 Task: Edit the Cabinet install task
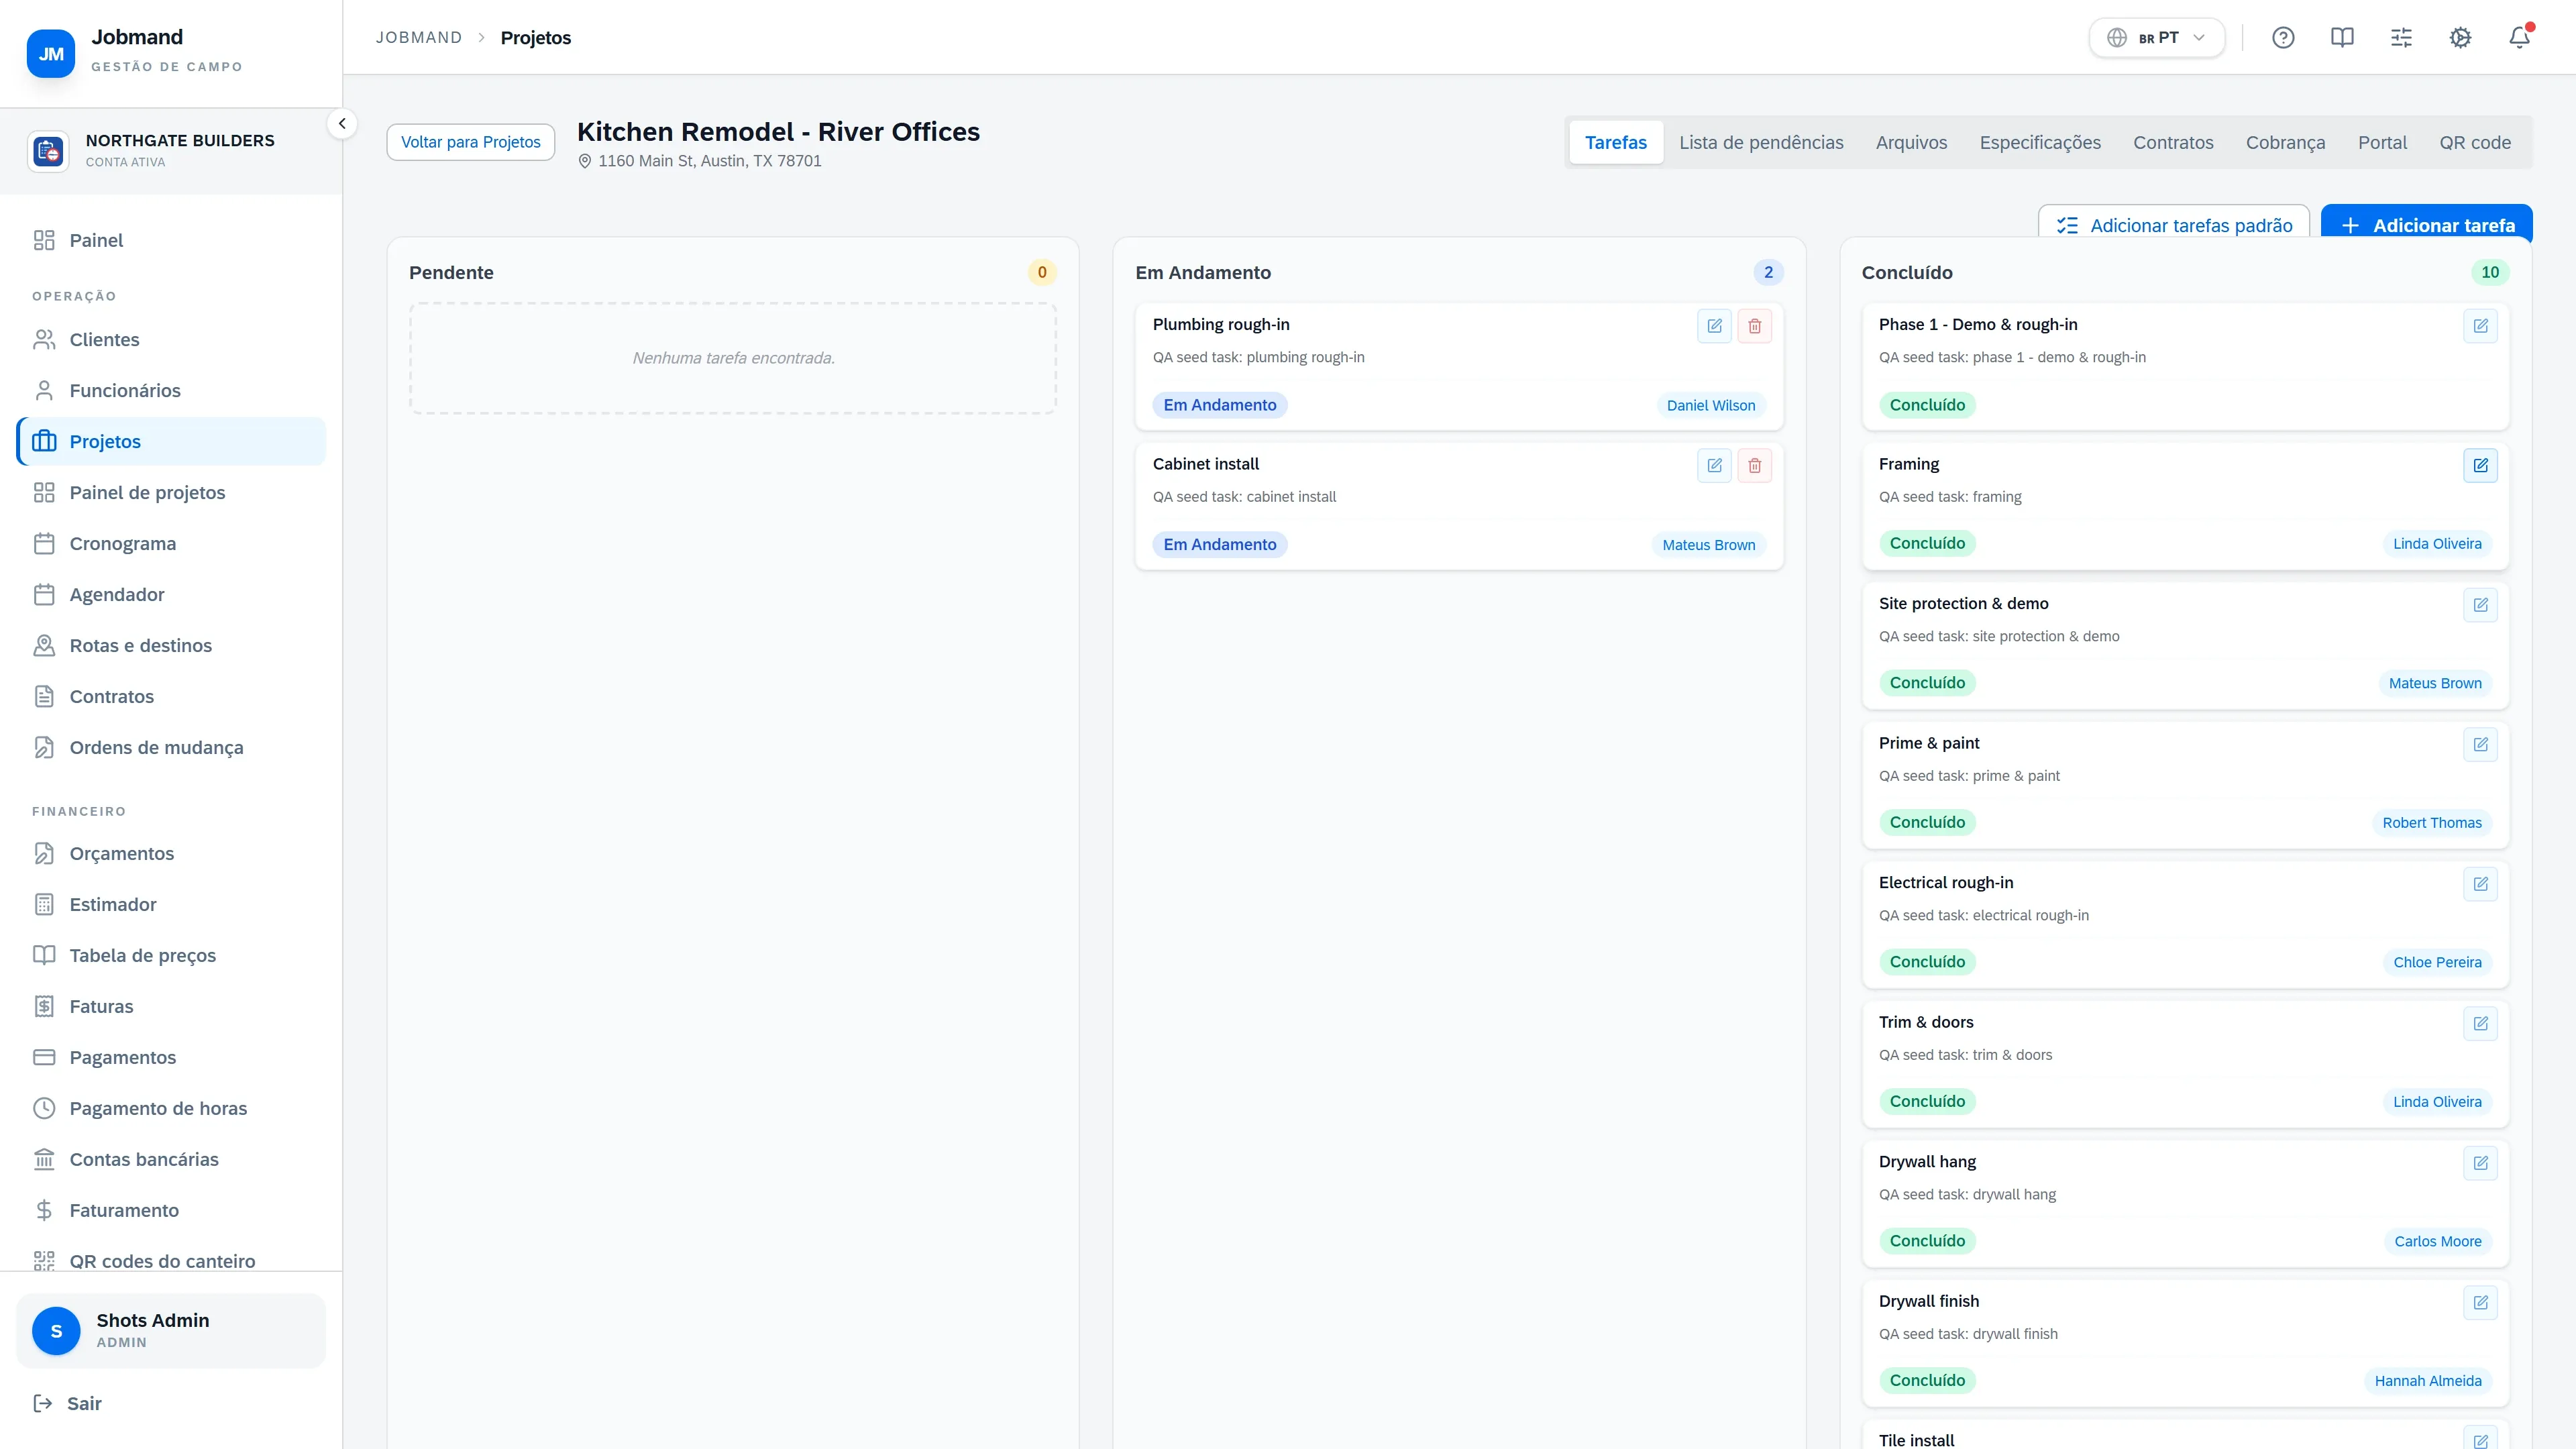click(x=1714, y=465)
